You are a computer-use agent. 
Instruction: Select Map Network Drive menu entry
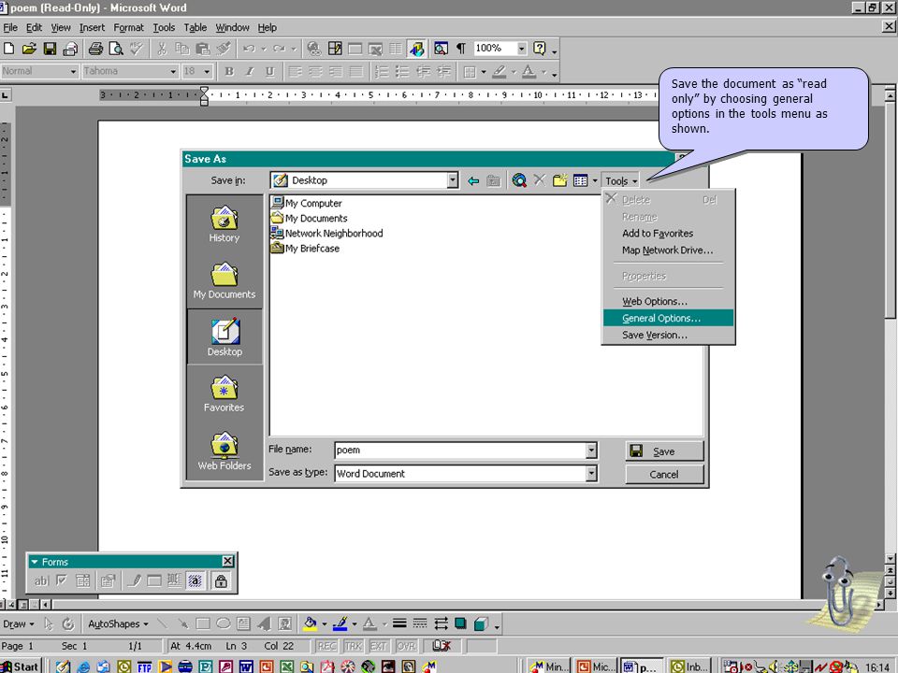pyautogui.click(x=668, y=251)
